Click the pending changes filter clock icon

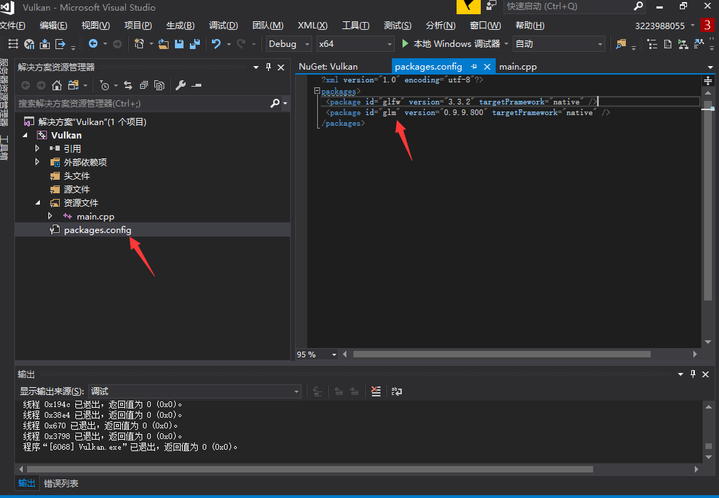(105, 85)
